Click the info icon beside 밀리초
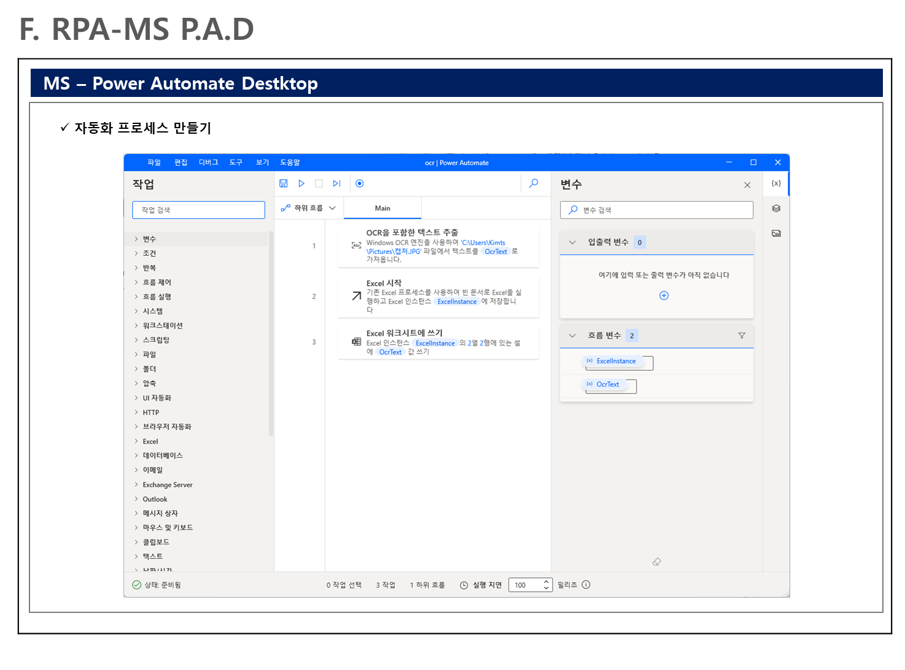The image size is (905, 670). click(x=586, y=585)
